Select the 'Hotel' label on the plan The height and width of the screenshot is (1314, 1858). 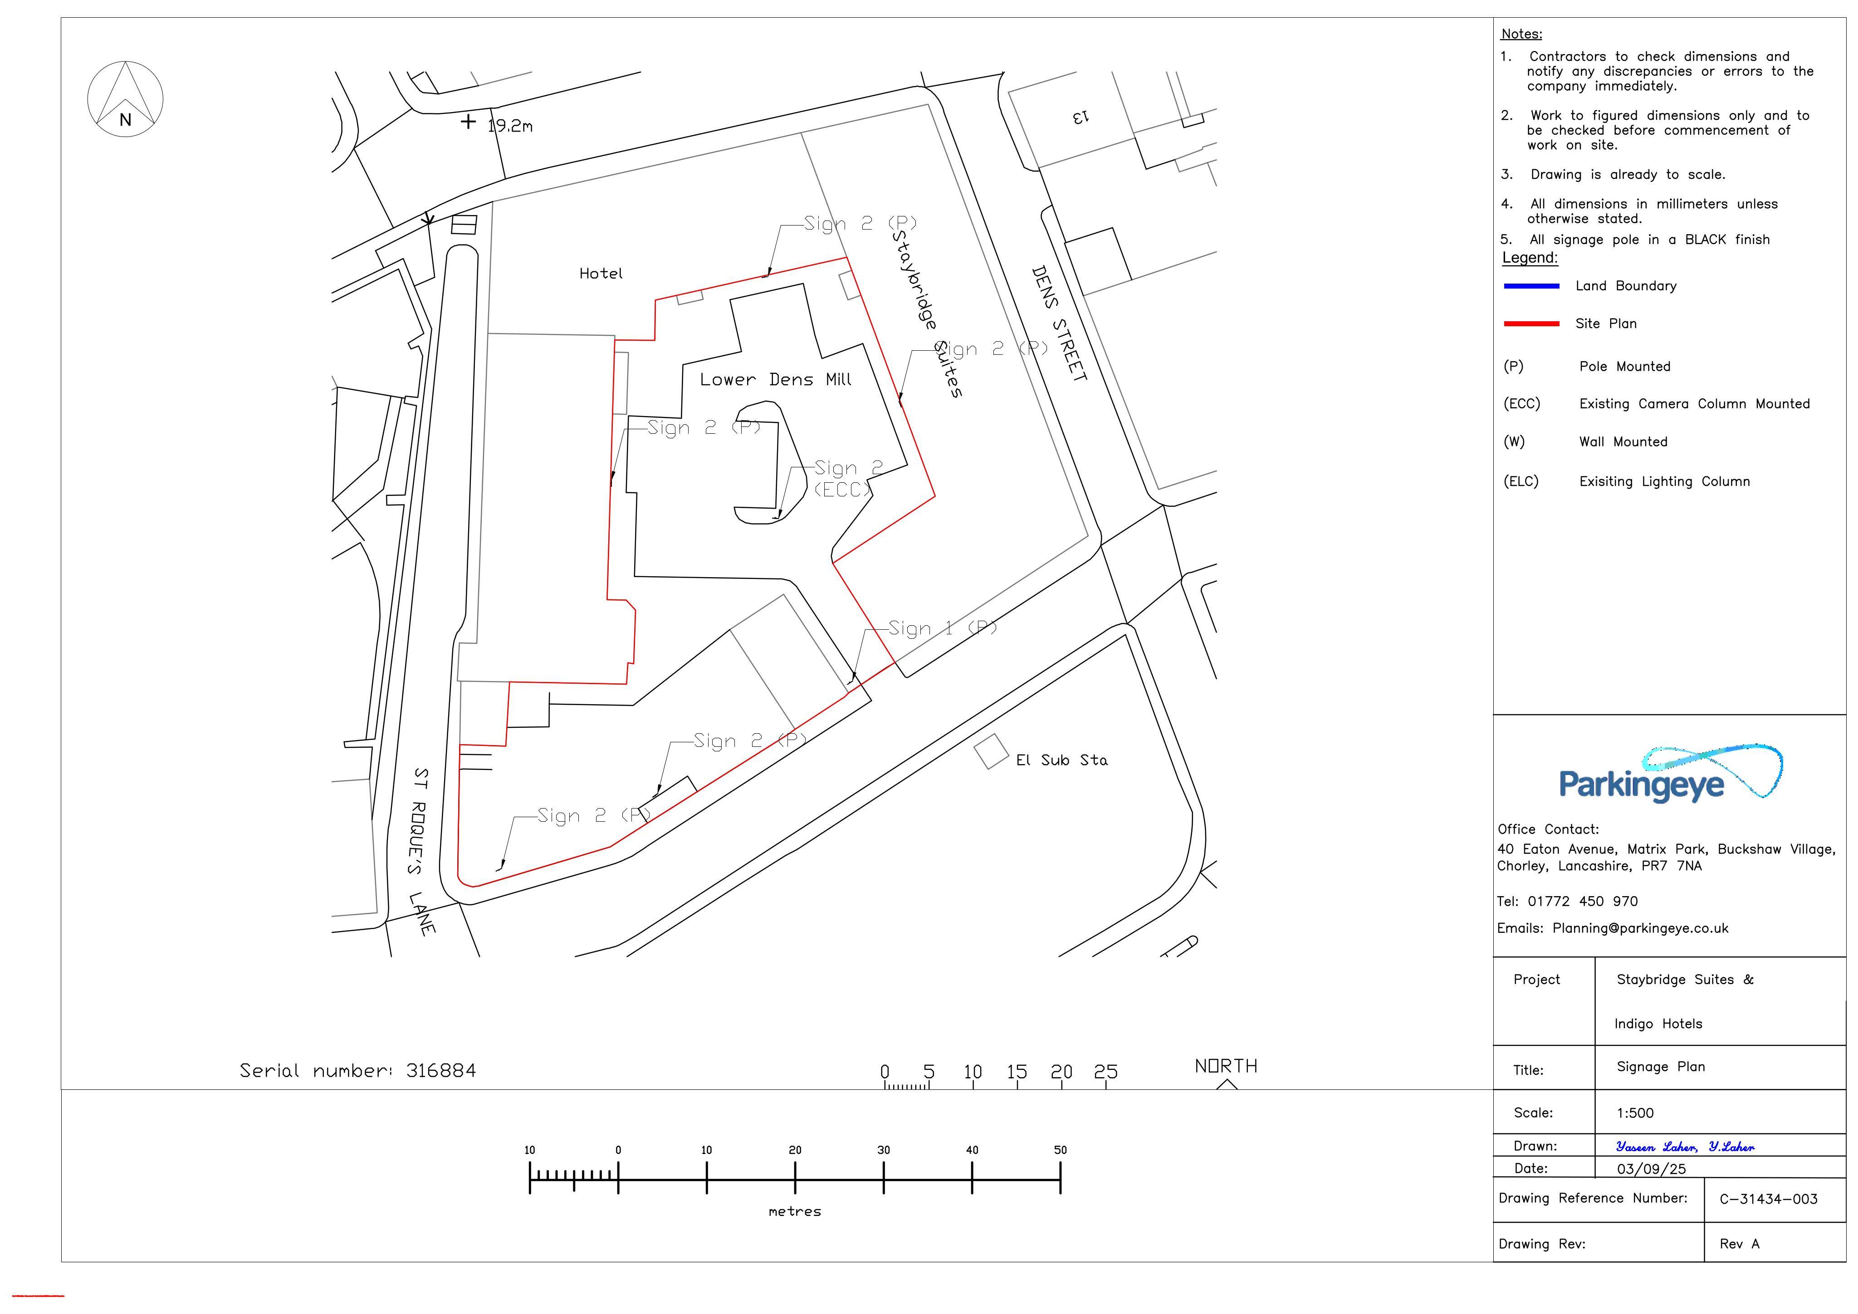pyautogui.click(x=601, y=274)
